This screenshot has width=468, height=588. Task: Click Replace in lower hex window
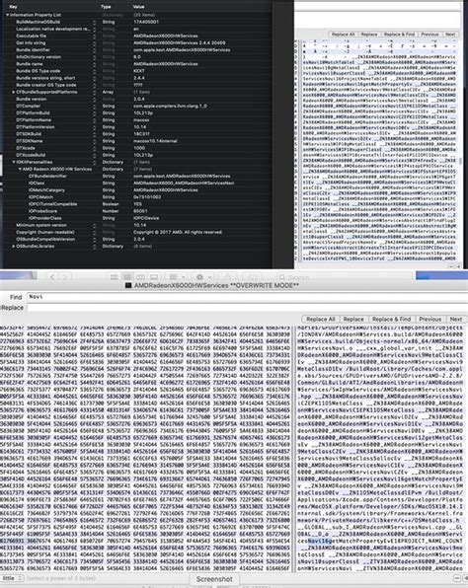point(353,319)
